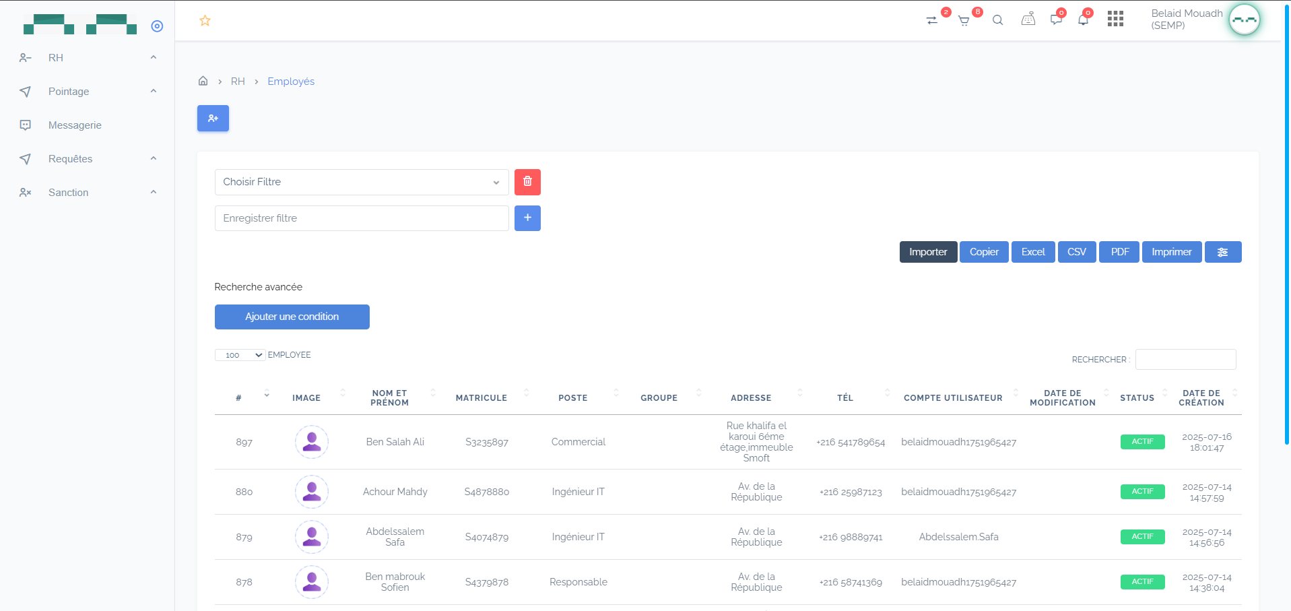Open the transfer arrows icon with badge
Screen dimensions: 1291x611
point(932,20)
